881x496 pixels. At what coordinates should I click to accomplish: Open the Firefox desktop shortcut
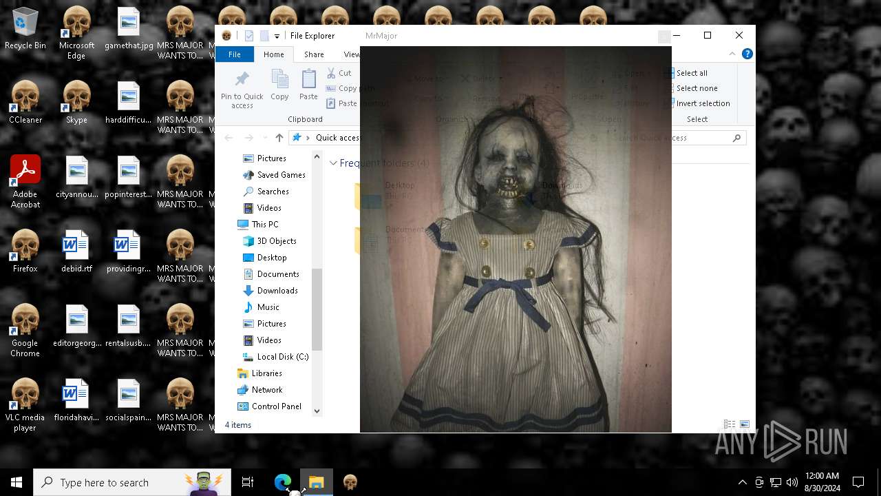(25, 252)
